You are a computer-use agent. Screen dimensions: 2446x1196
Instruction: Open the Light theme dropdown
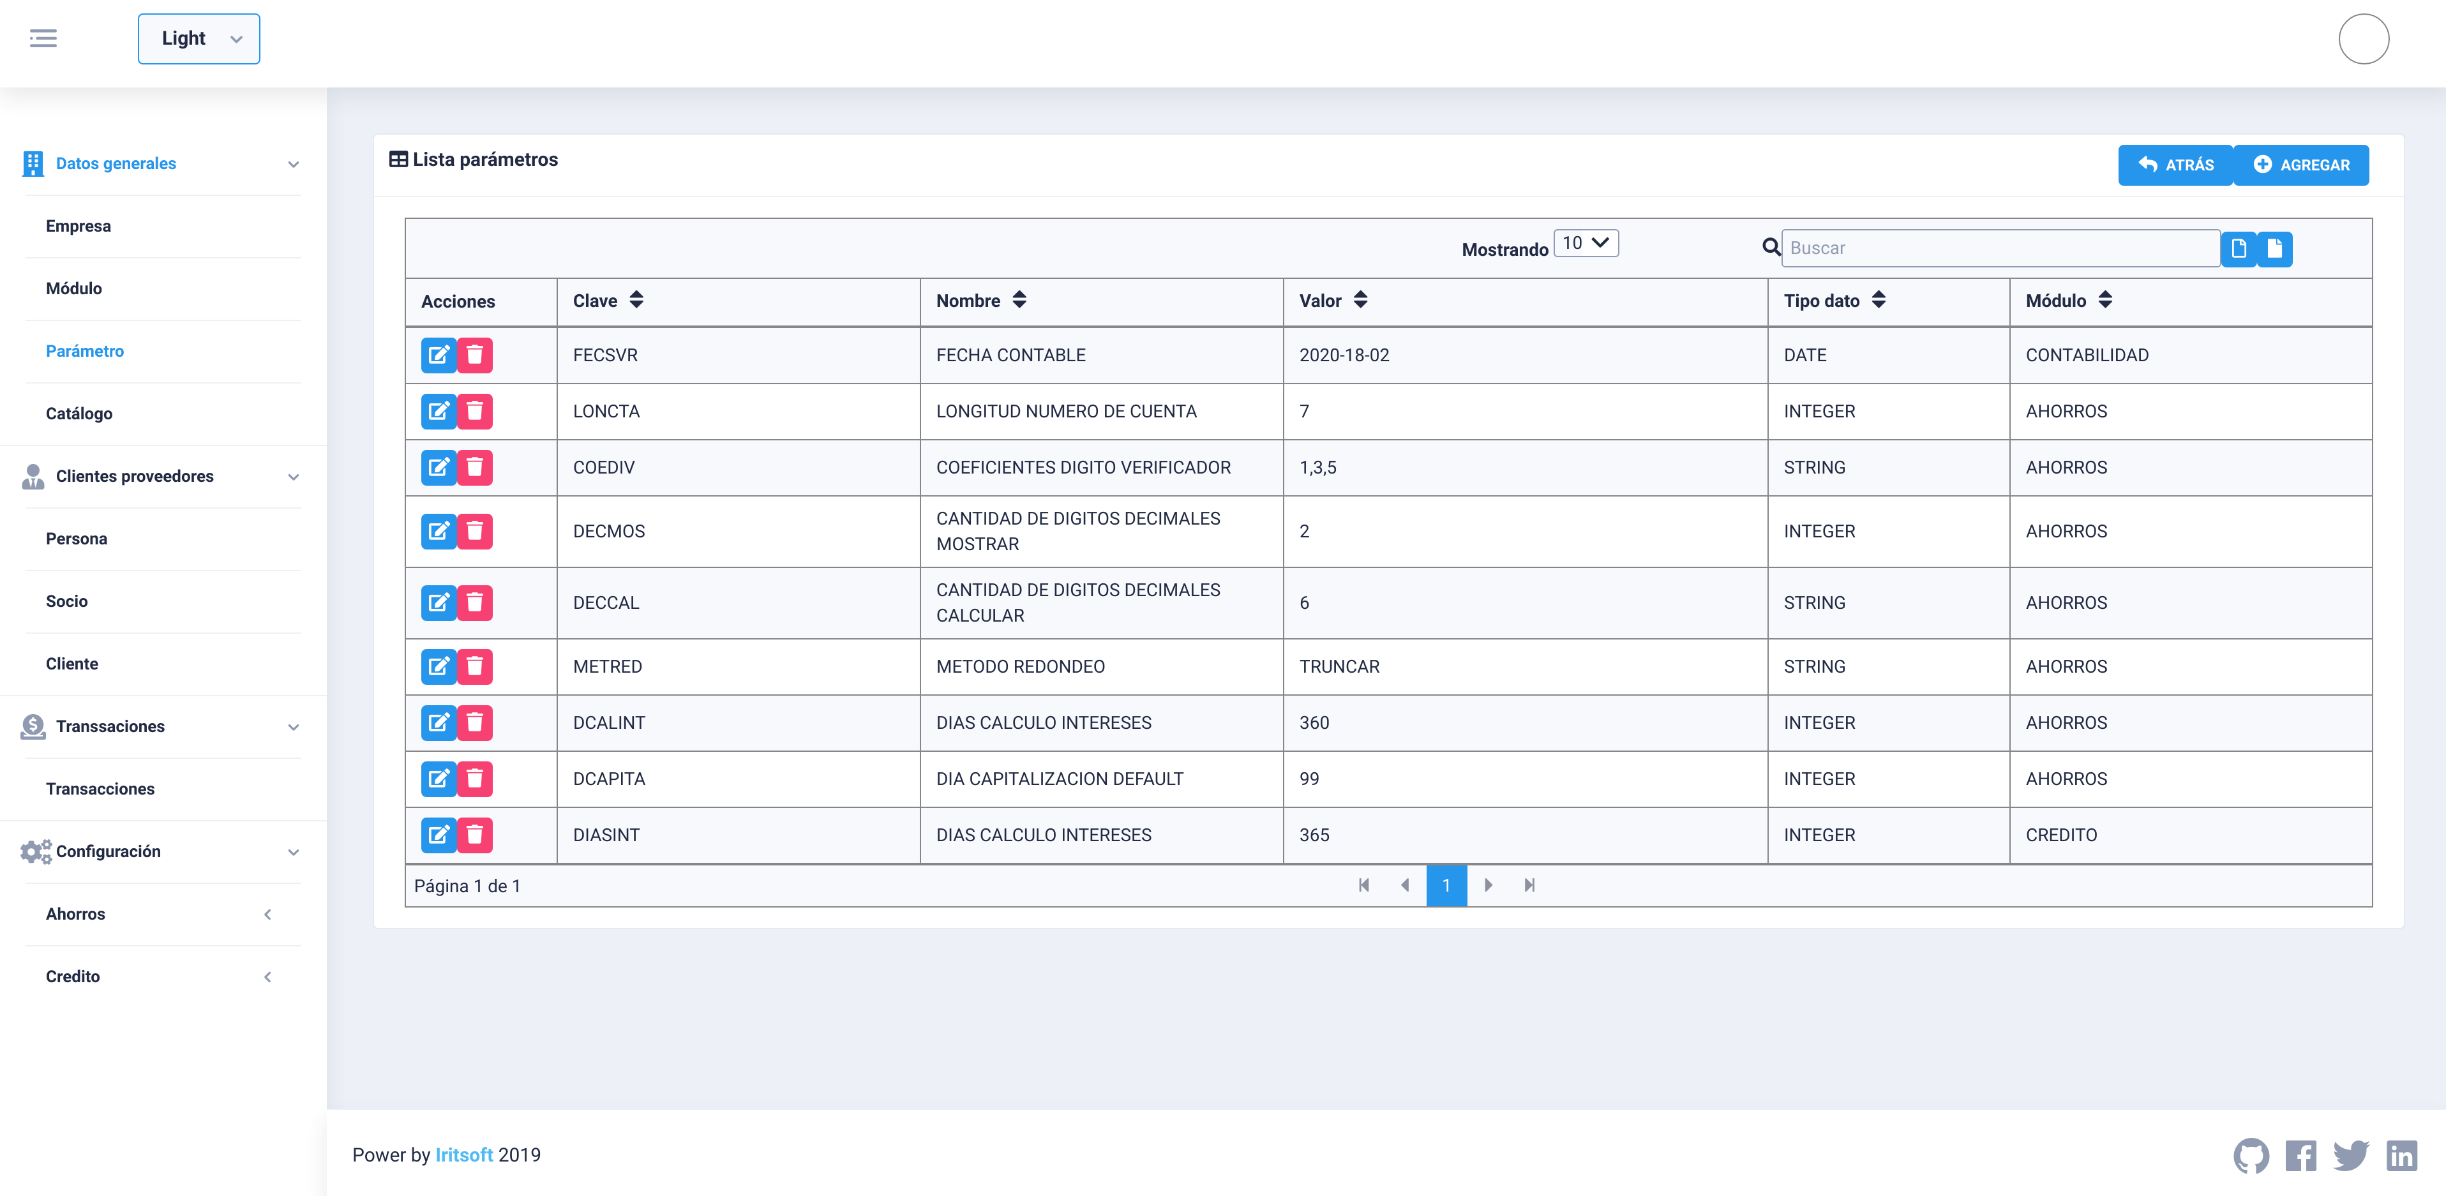tap(199, 39)
